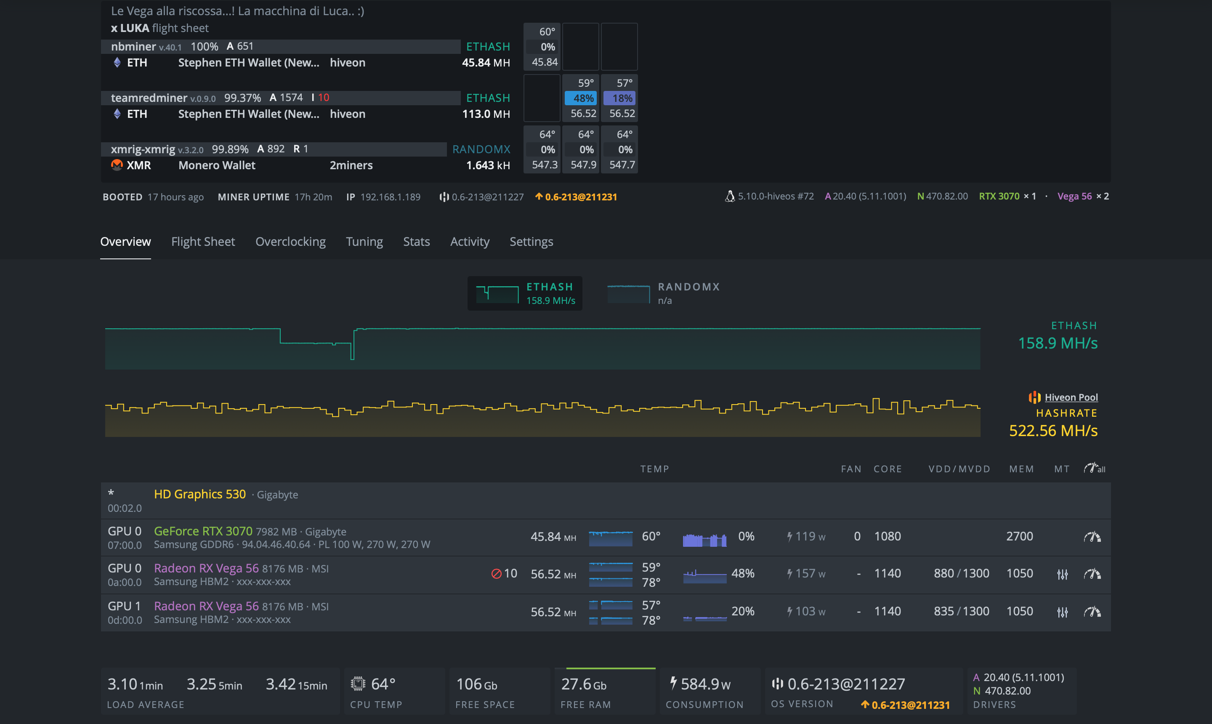
Task: Open the Flight Sheet tab
Action: pos(203,242)
